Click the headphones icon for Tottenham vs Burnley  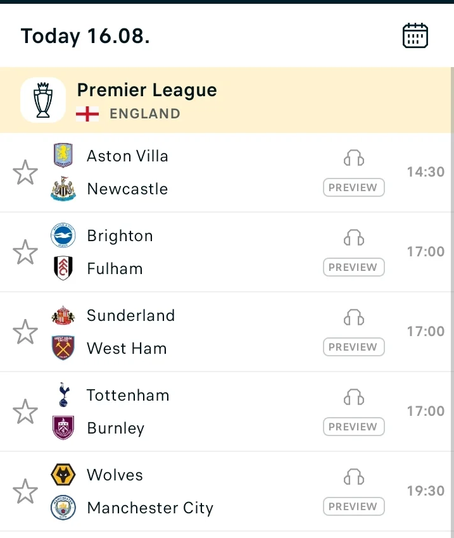pos(354,397)
